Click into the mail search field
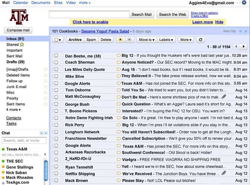This screenshot has width=250, height=185. [89, 14]
